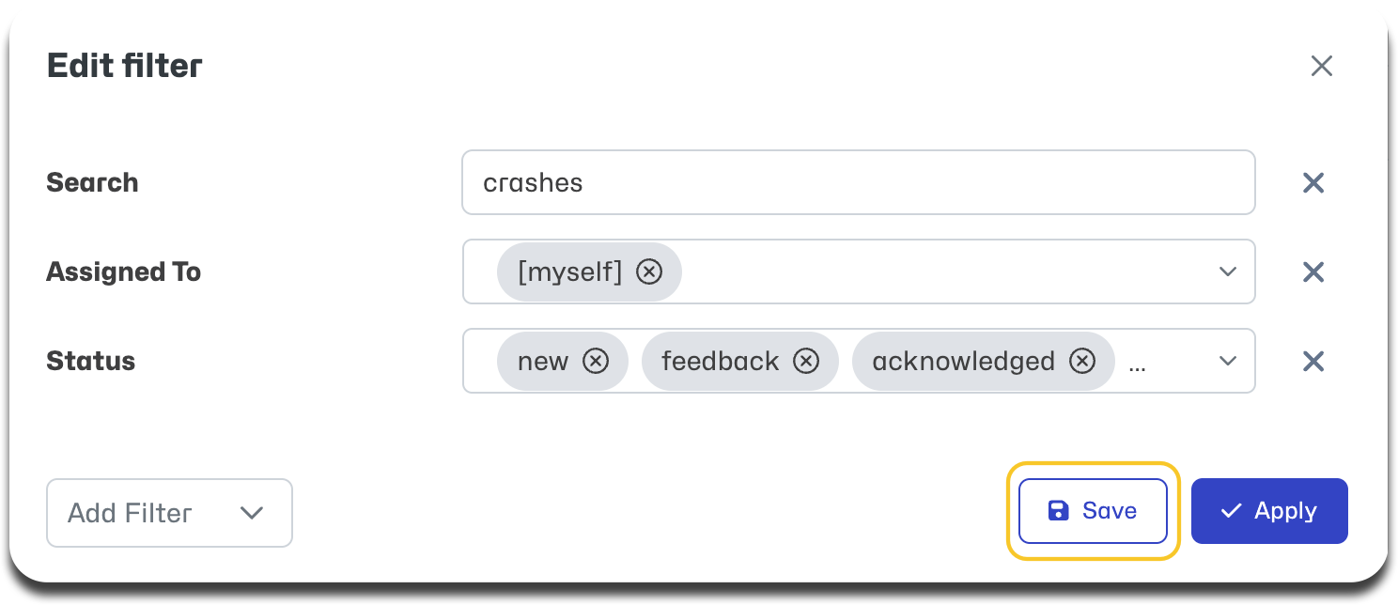
Task: Close the Edit filter dialog
Action: coord(1321,66)
